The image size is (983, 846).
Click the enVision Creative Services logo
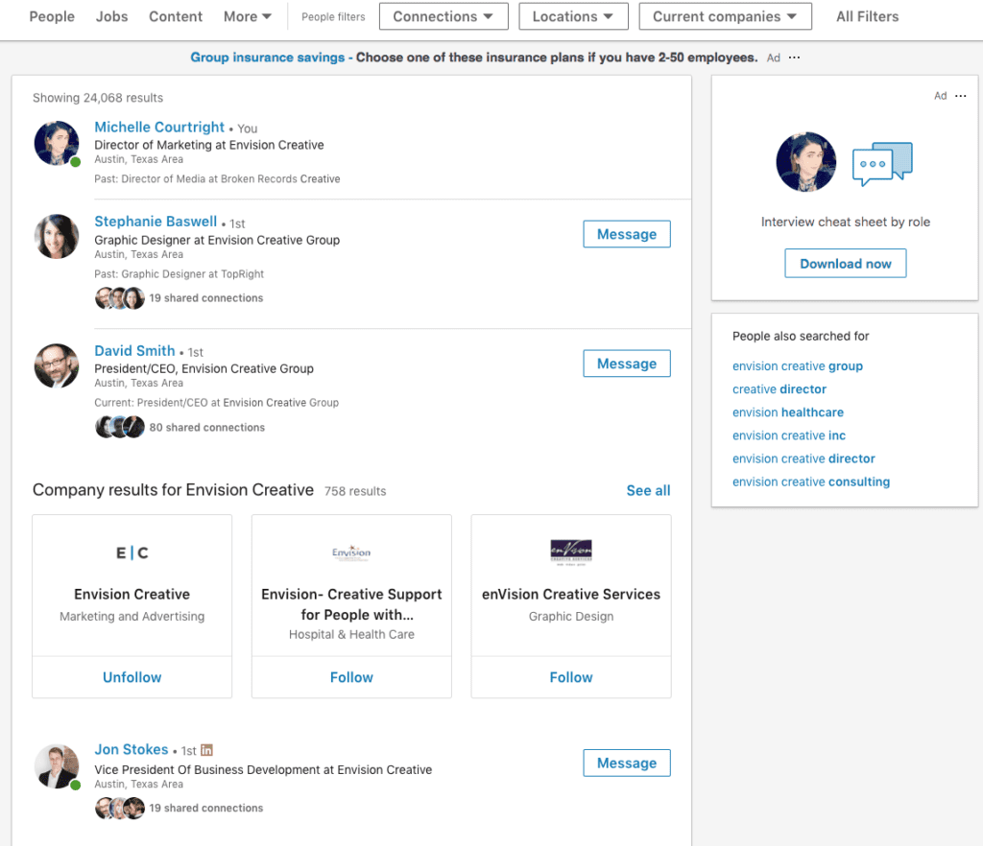(x=570, y=552)
